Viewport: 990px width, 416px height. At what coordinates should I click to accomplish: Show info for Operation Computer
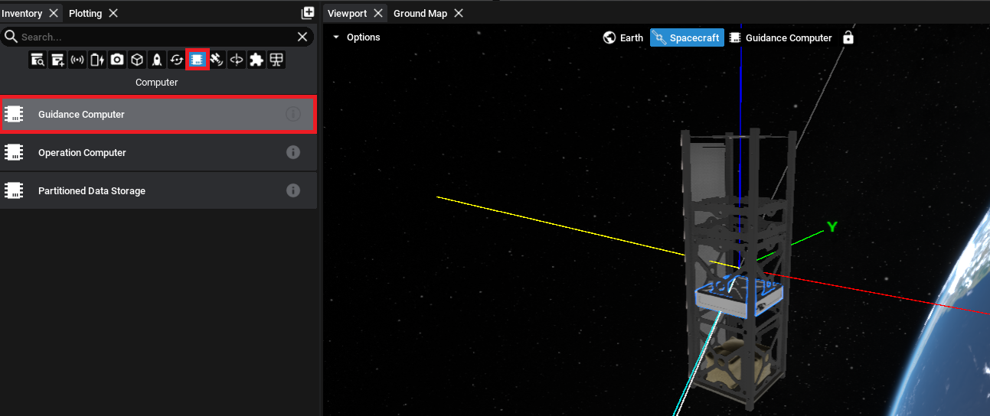coord(292,152)
